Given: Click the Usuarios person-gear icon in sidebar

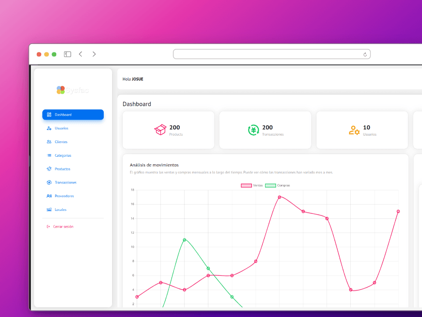Looking at the screenshot, I should (x=49, y=128).
